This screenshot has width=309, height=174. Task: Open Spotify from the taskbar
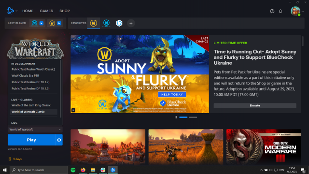(x=73, y=170)
